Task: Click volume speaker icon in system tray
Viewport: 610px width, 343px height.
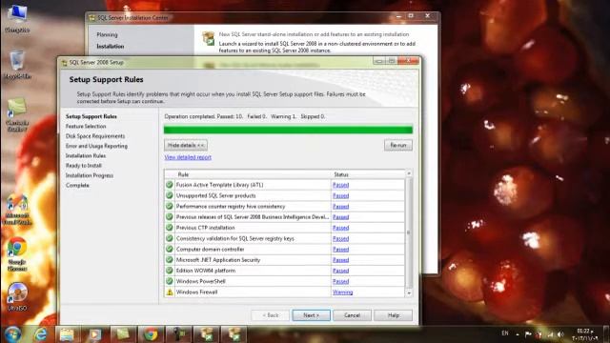Action: pos(560,334)
